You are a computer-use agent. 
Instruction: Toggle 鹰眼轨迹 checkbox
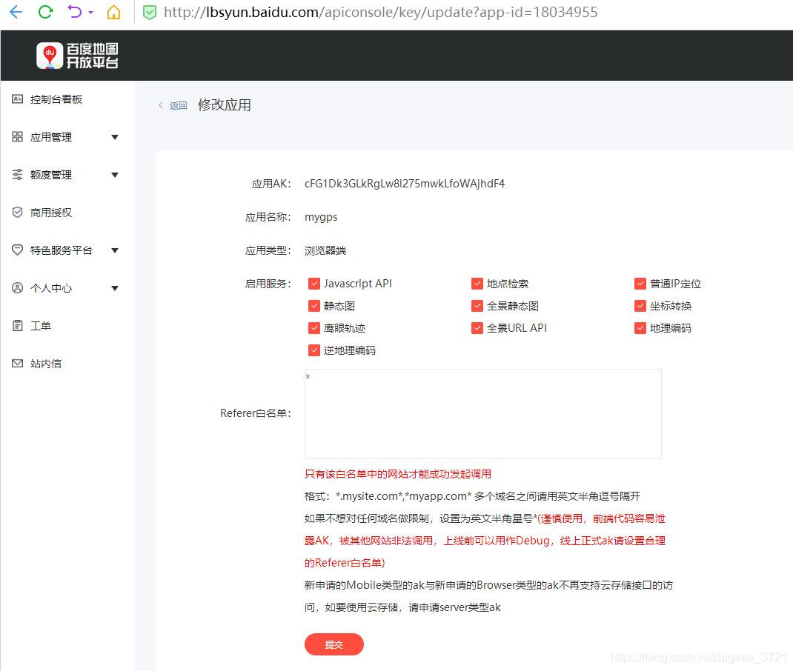point(314,328)
